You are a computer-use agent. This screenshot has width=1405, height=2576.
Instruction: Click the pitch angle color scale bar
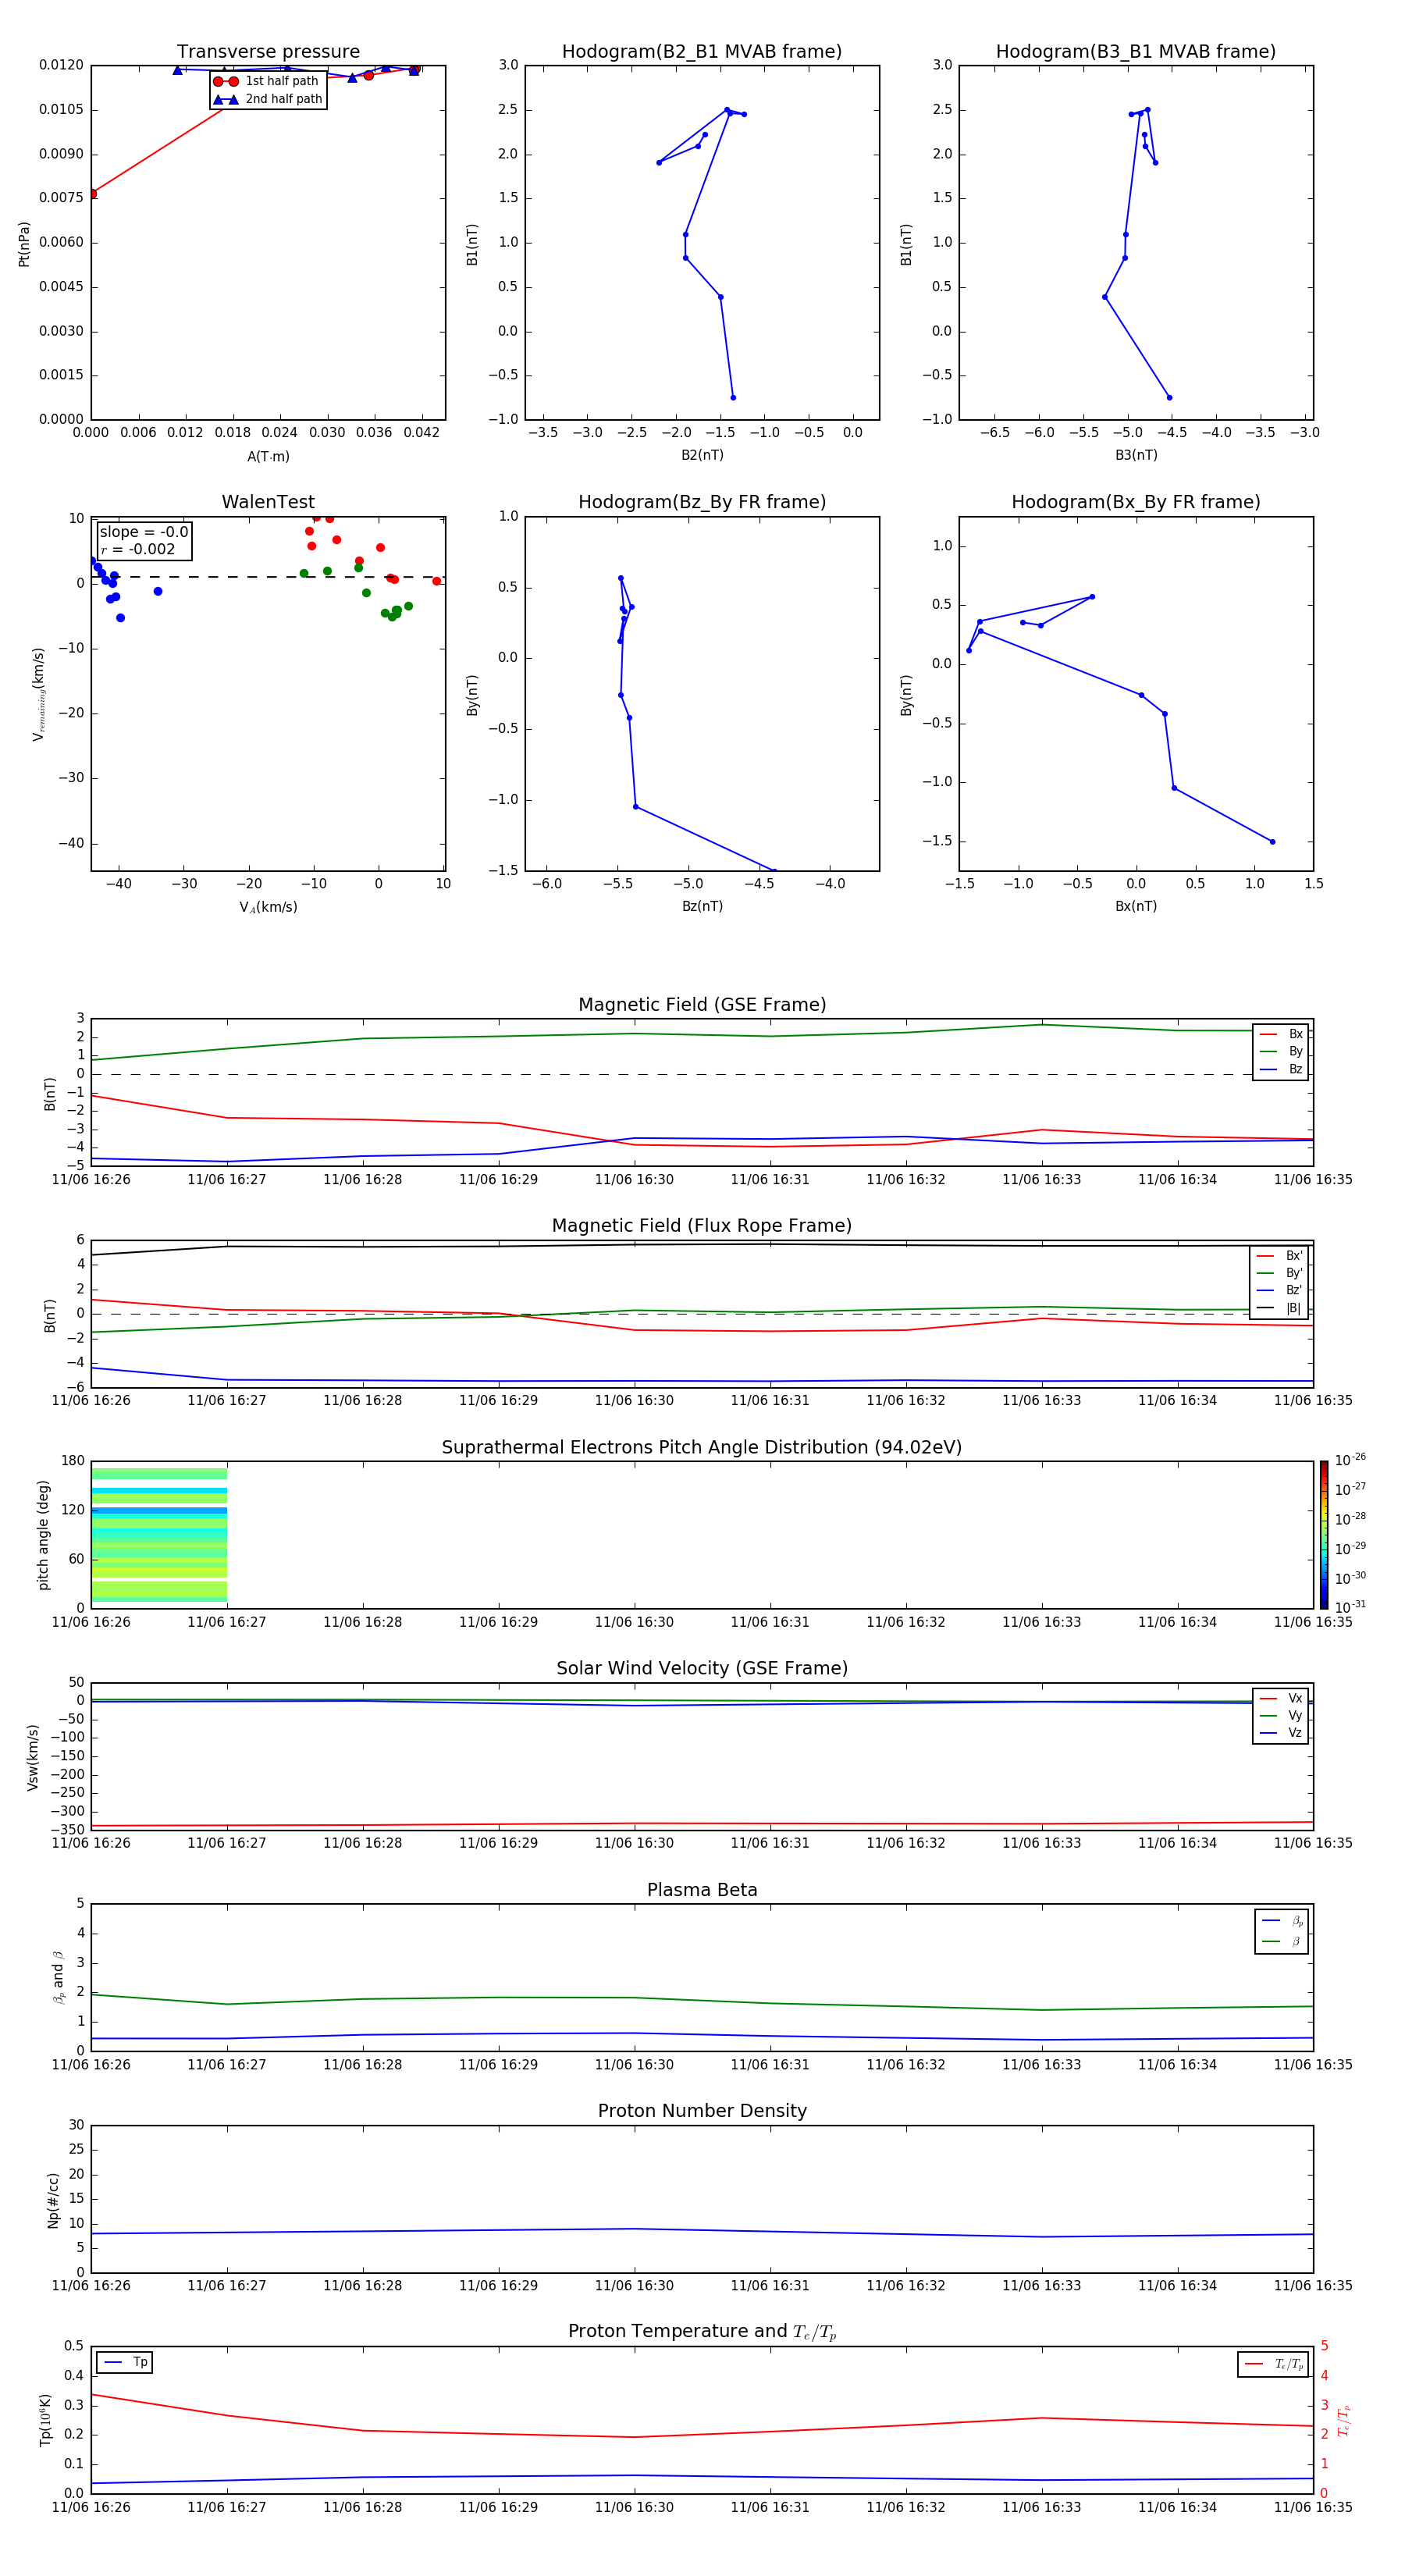(x=1324, y=1535)
